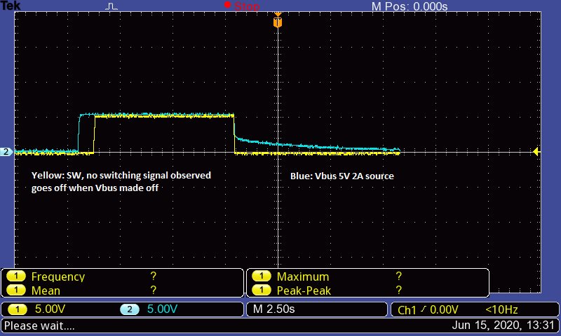Click the yellow trigger level arrow at right edge

[536, 152]
